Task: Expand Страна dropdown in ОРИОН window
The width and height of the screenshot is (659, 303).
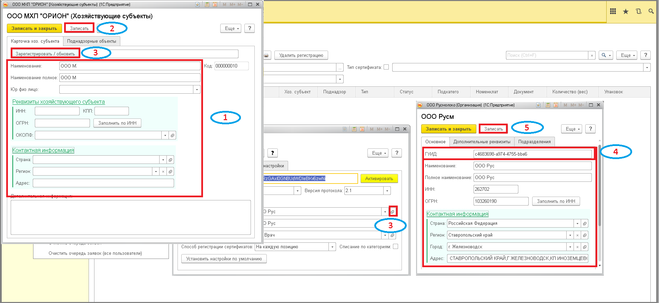Action: (x=163, y=160)
